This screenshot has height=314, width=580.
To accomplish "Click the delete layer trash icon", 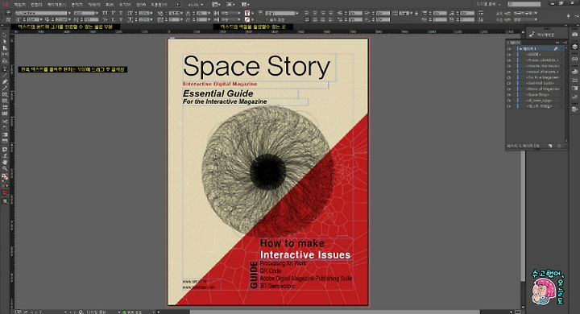I will (559, 146).
